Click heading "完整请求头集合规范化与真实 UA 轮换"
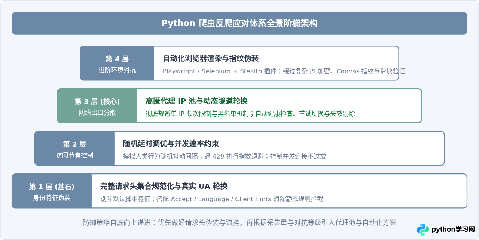This screenshot has width=479, height=240. point(164,186)
